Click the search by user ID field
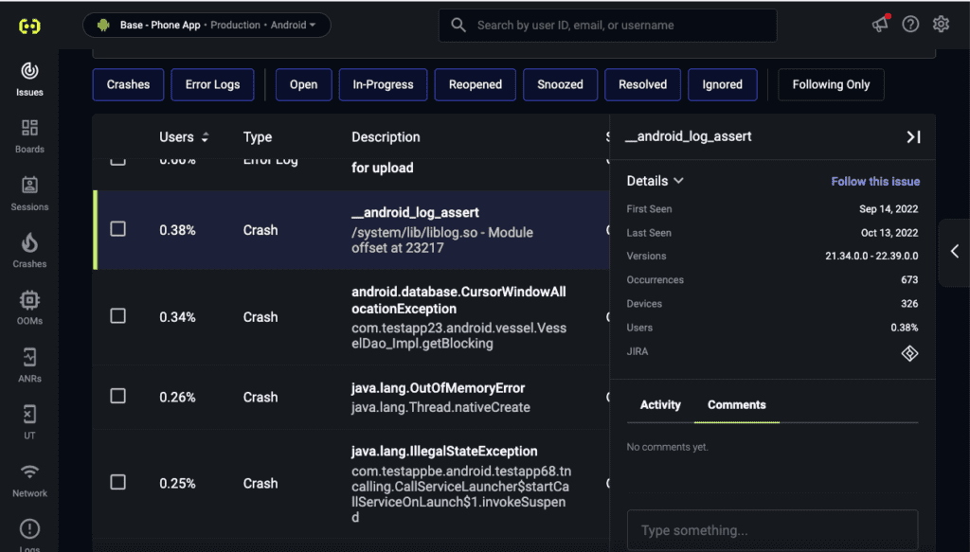The width and height of the screenshot is (970, 552). (x=607, y=26)
